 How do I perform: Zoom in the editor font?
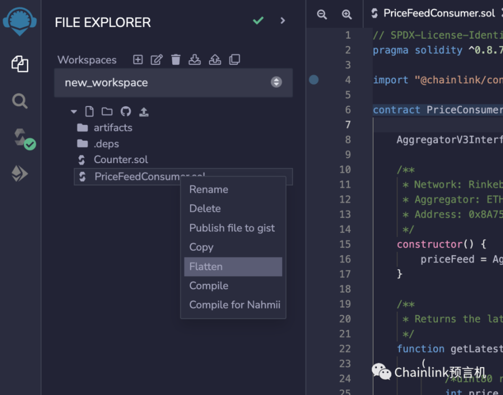coord(347,14)
